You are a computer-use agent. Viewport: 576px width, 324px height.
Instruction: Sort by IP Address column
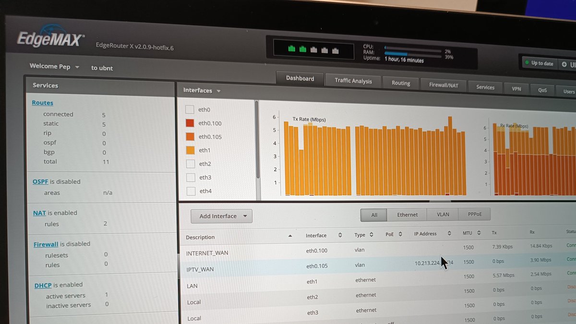pyautogui.click(x=433, y=234)
